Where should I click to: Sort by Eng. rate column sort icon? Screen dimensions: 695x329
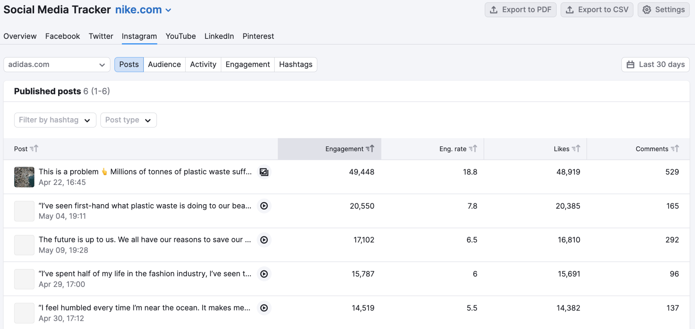(x=473, y=149)
